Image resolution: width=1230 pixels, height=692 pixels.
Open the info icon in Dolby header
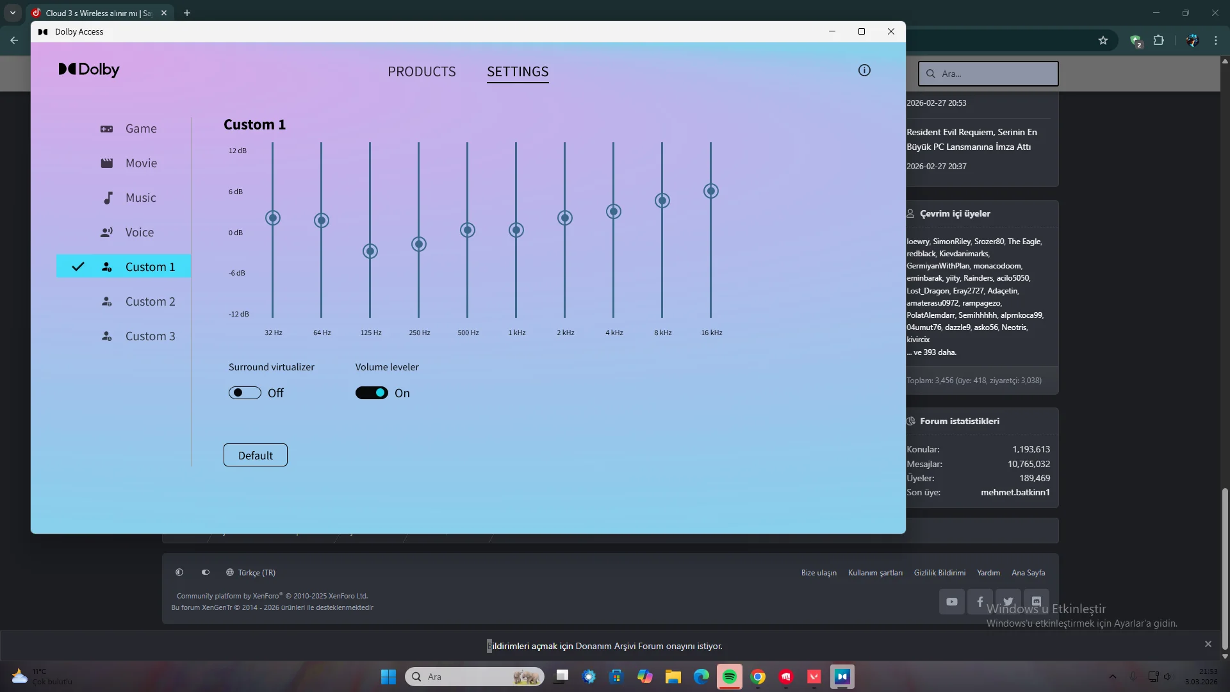tap(864, 70)
